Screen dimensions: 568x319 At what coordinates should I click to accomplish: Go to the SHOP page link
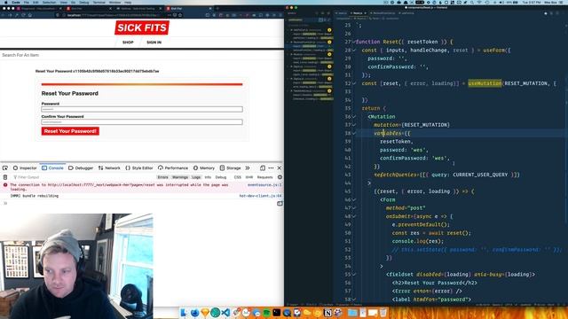[x=128, y=43]
